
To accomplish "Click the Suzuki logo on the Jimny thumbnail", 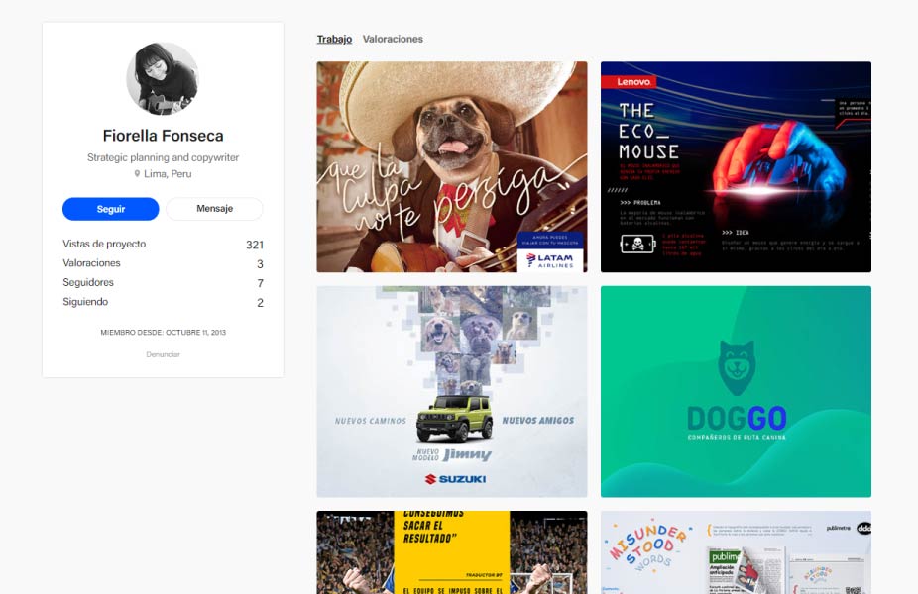I will [x=455, y=479].
